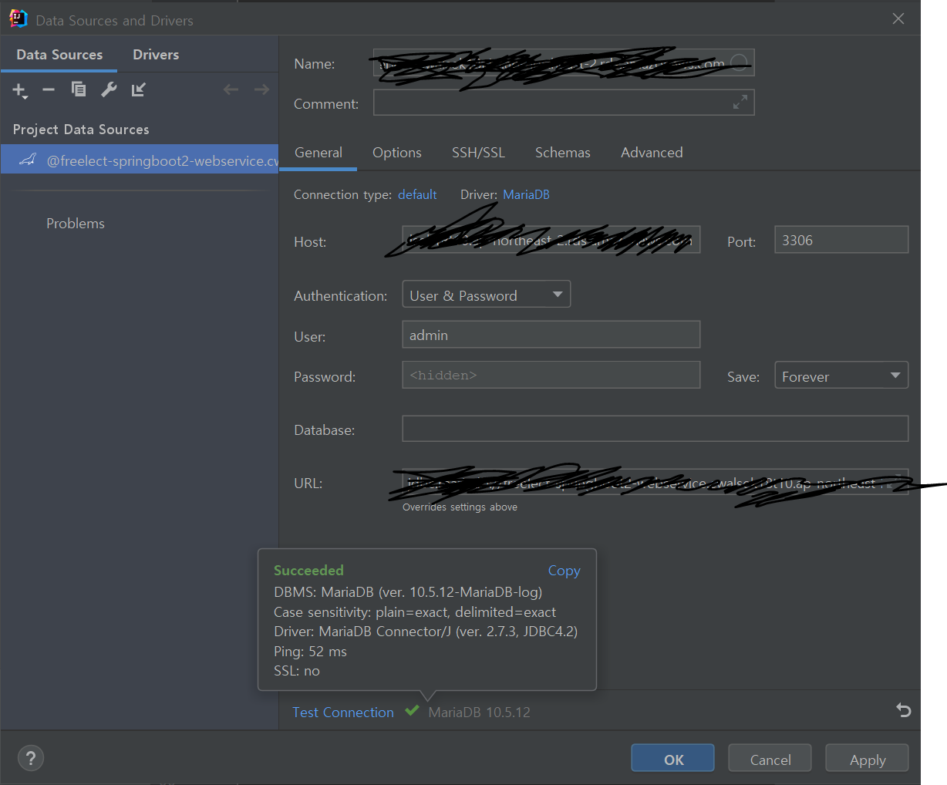
Task: Click the green success checkmark icon
Action: [412, 710]
